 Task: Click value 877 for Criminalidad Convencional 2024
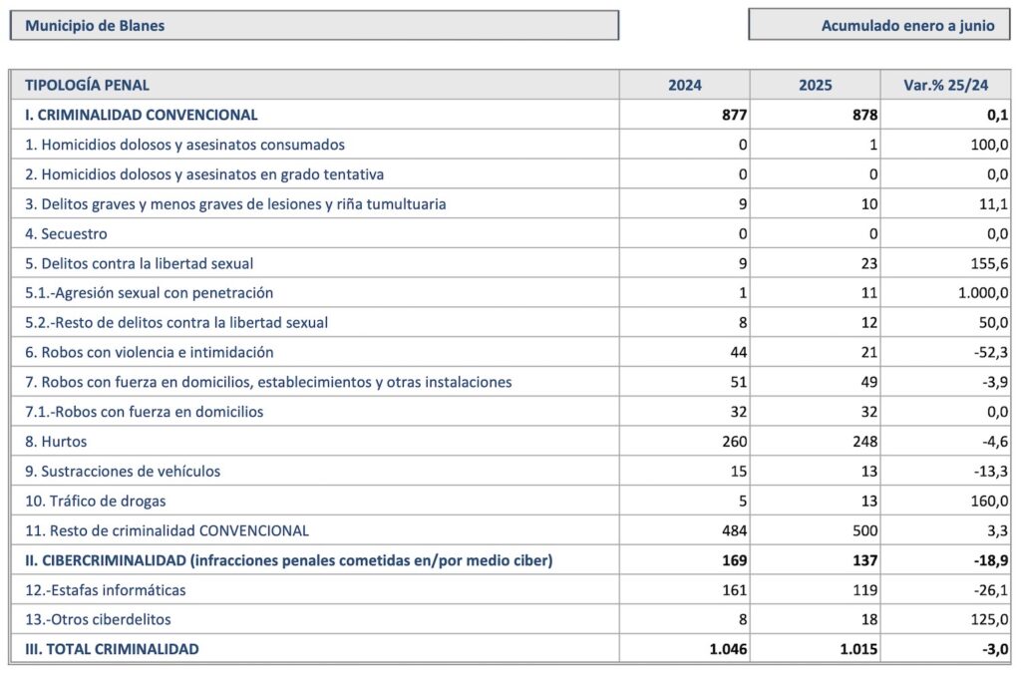(735, 115)
